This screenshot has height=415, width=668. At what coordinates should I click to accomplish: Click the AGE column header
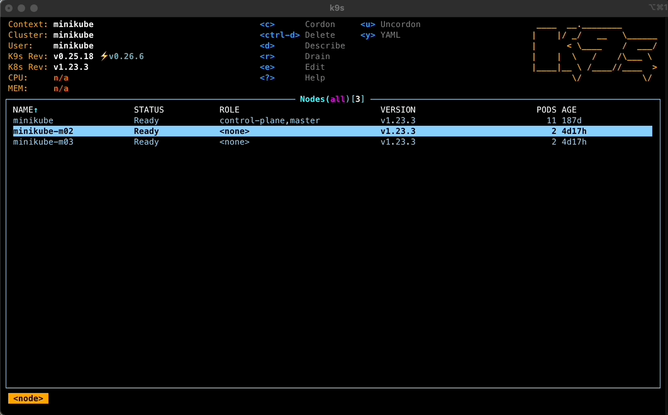pyautogui.click(x=569, y=110)
